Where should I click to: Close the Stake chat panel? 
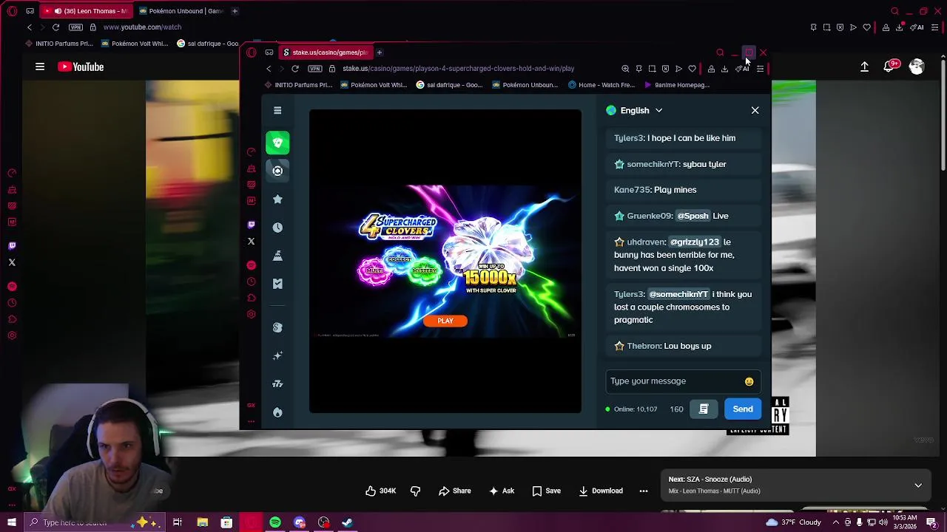[755, 110]
